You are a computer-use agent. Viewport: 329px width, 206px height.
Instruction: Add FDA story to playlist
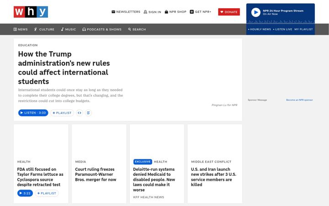(x=47, y=193)
